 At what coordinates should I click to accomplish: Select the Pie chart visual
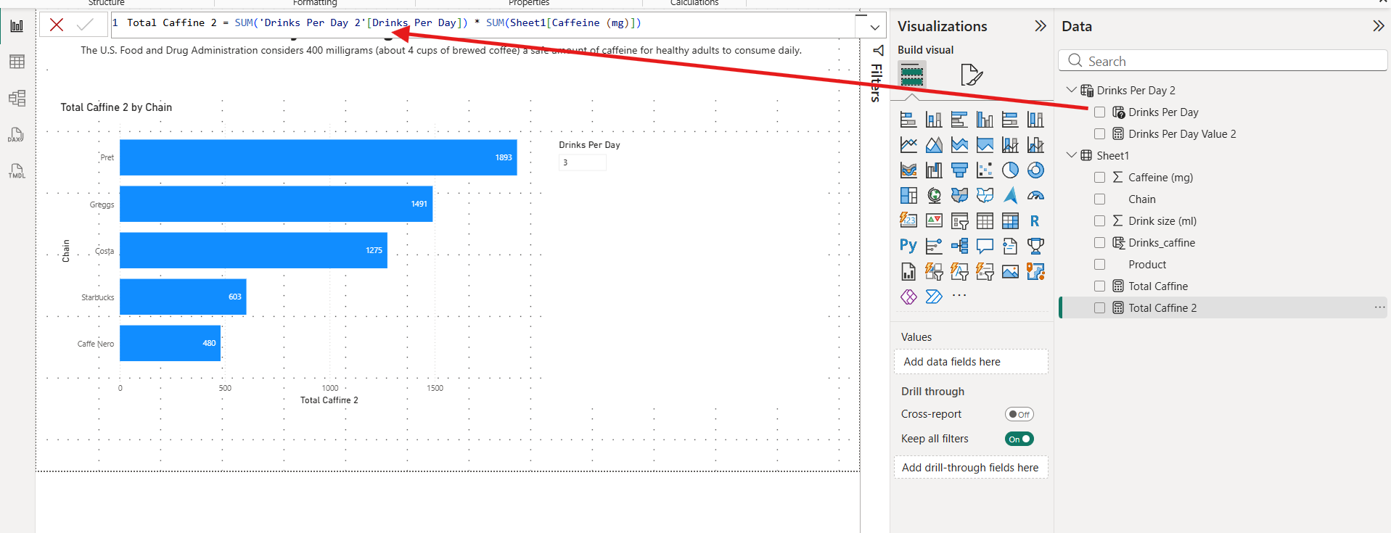(1010, 170)
